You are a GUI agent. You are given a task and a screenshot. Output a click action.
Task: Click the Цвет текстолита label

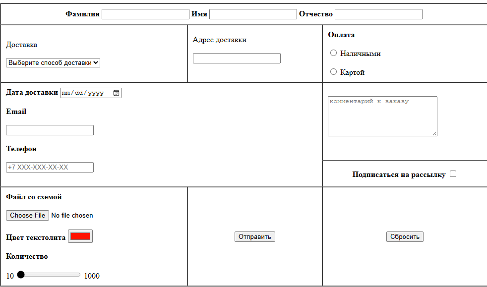(x=36, y=237)
